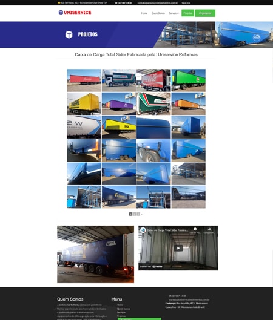Click the Uniservice cube logo
This screenshot has width=273, height=320.
(61, 12)
